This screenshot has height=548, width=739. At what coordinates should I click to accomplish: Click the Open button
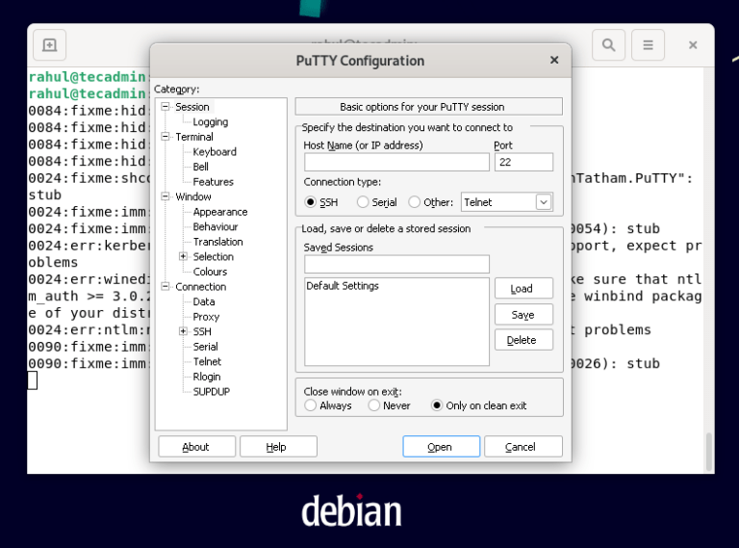[x=440, y=447]
